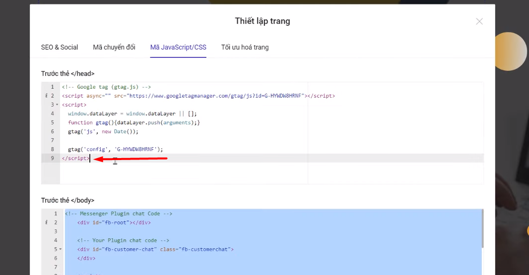Switch to the Mã chuyển đổi tab
The width and height of the screenshot is (529, 275).
click(x=114, y=48)
